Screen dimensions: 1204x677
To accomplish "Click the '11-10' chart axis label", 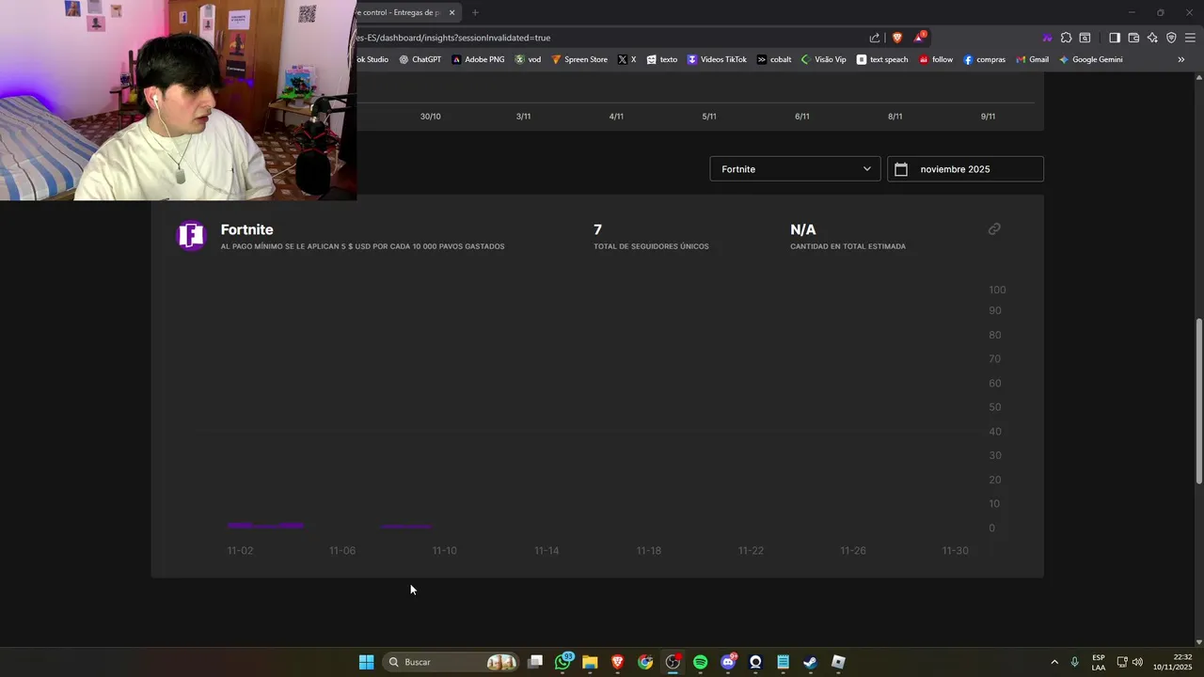I will click(x=444, y=550).
